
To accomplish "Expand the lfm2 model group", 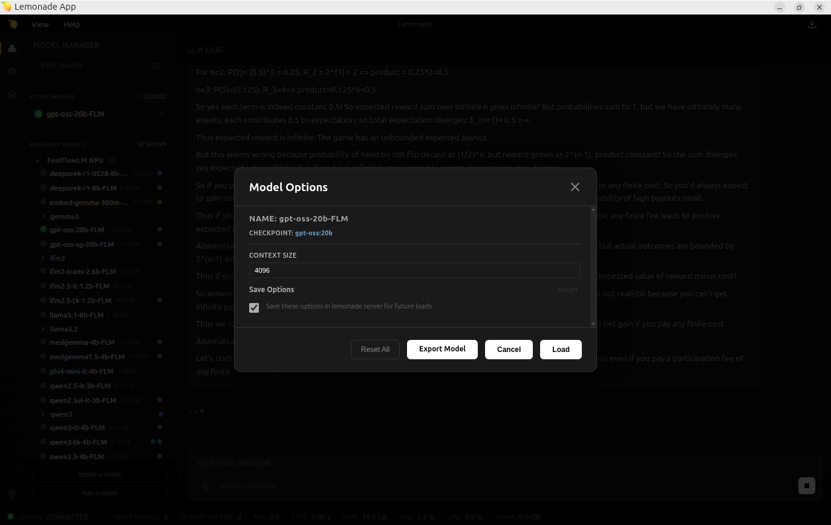I will click(x=44, y=258).
